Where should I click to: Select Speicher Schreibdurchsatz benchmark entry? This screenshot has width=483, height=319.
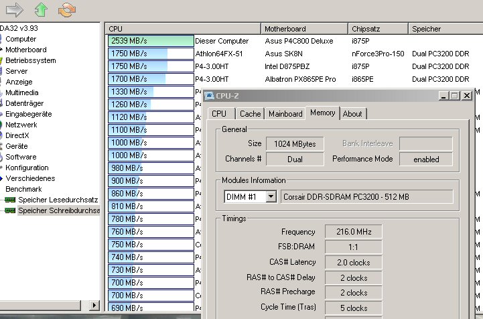(x=59, y=210)
